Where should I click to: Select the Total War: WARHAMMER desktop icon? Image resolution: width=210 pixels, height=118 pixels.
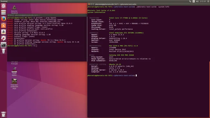[x=14, y=84]
